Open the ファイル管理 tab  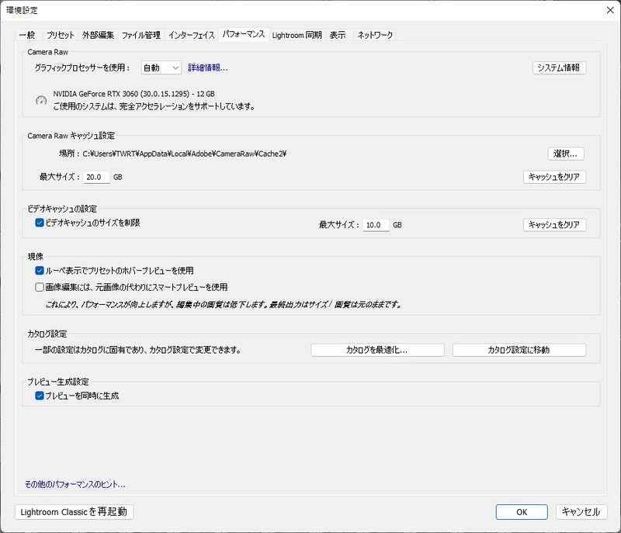point(140,35)
